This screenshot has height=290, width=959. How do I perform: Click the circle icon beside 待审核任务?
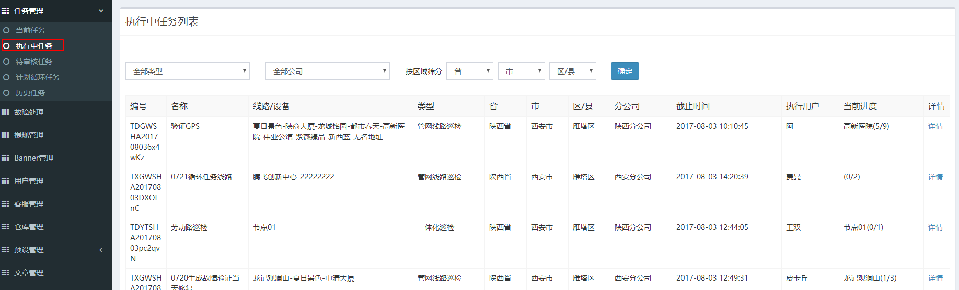[x=6, y=62]
